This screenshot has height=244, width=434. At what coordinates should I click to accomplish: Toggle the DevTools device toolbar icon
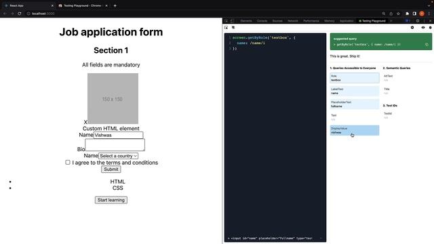pyautogui.click(x=232, y=21)
